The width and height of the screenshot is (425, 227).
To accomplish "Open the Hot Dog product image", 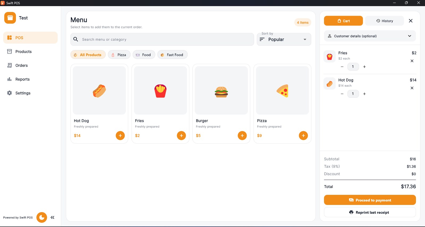I will 99,90.
